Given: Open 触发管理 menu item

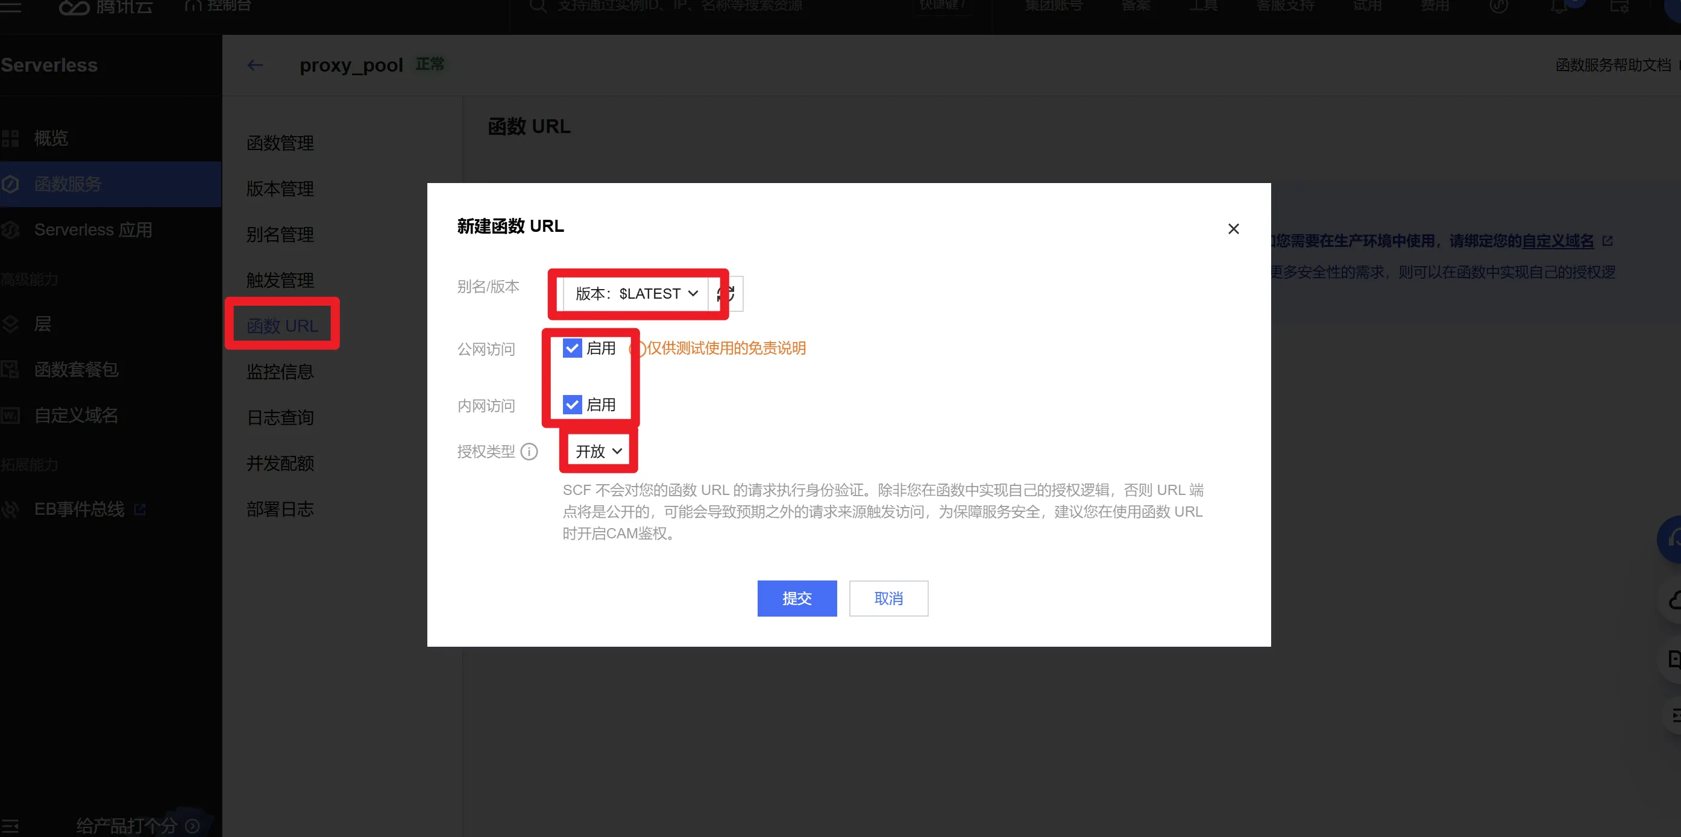Looking at the screenshot, I should (x=280, y=280).
